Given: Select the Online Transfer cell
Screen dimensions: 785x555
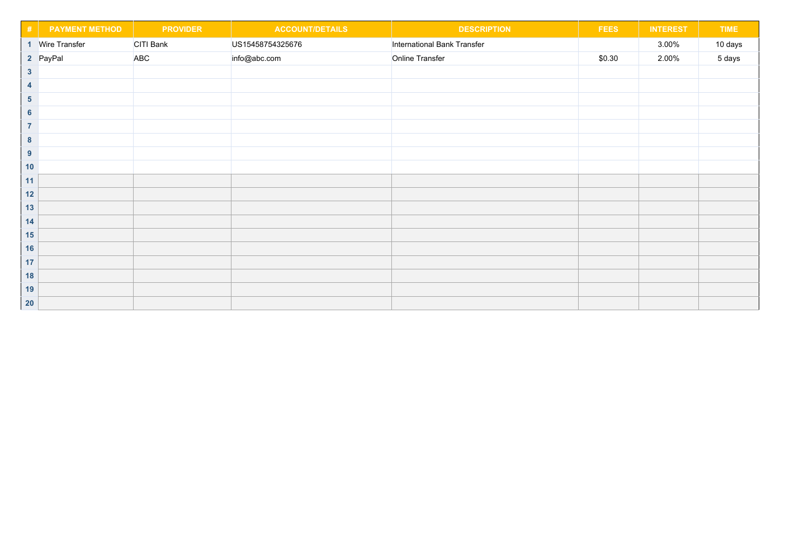Looking at the screenshot, I should 485,59.
